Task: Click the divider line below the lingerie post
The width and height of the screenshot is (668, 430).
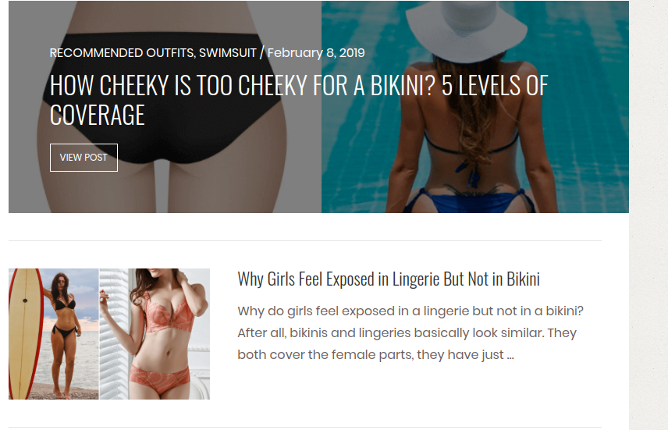Action: (x=305, y=427)
